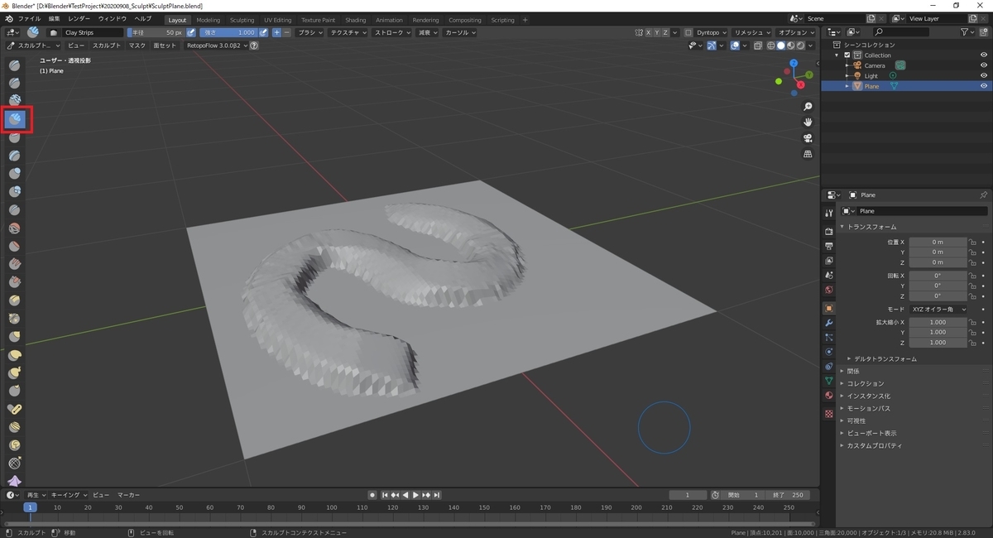
Task: Open the Object properties tab icon
Action: 829,308
